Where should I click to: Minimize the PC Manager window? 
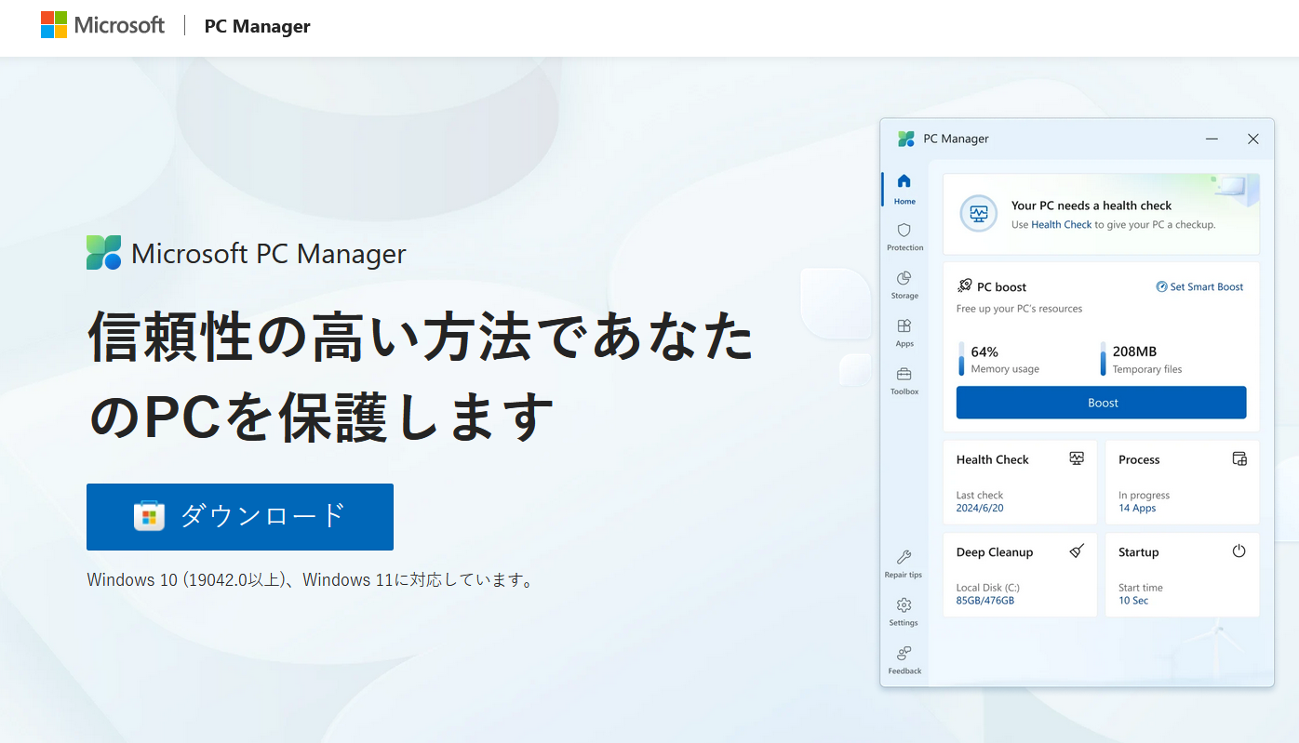point(1212,139)
